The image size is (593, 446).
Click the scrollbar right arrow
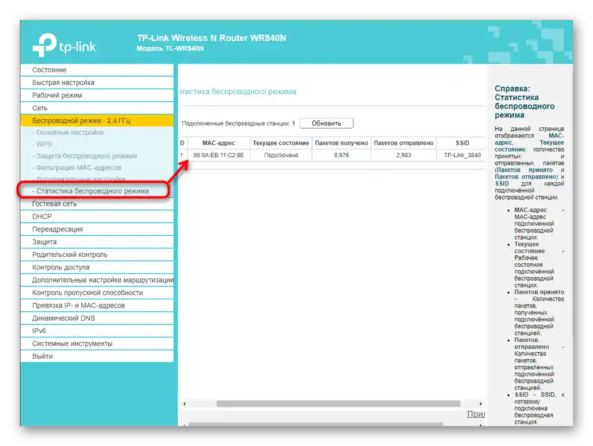coord(481,404)
